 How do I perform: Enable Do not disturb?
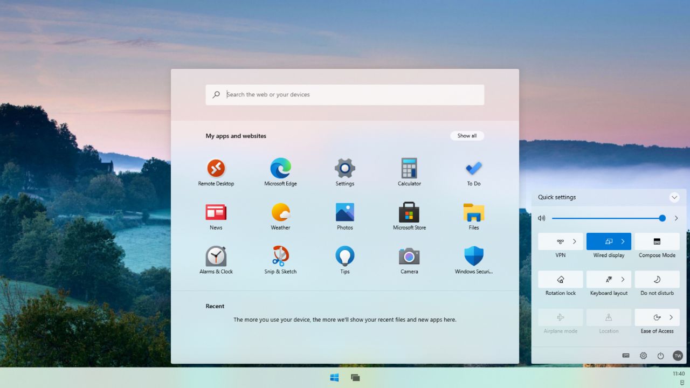point(657,279)
